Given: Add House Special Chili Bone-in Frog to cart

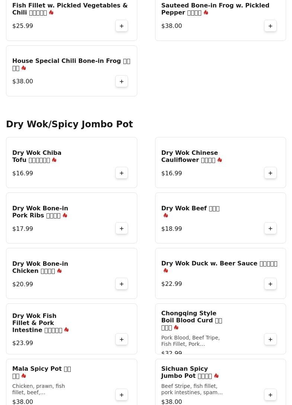Looking at the screenshot, I should pyautogui.click(x=122, y=82).
